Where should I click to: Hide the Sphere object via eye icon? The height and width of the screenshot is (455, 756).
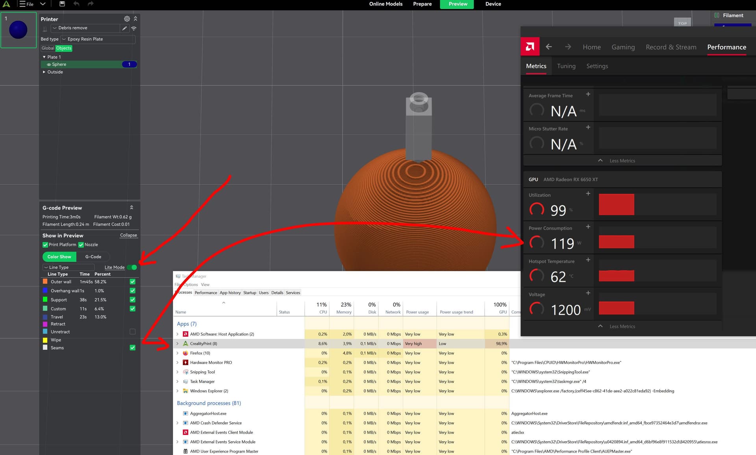tap(49, 65)
